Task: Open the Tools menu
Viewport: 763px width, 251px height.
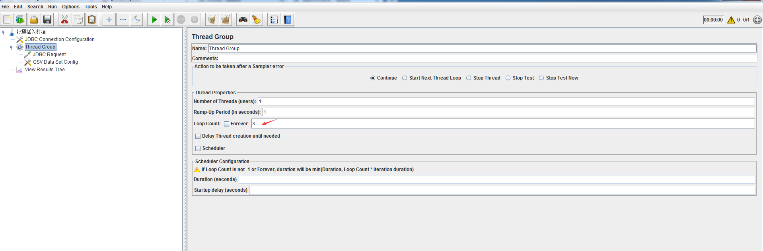Action: click(x=91, y=7)
